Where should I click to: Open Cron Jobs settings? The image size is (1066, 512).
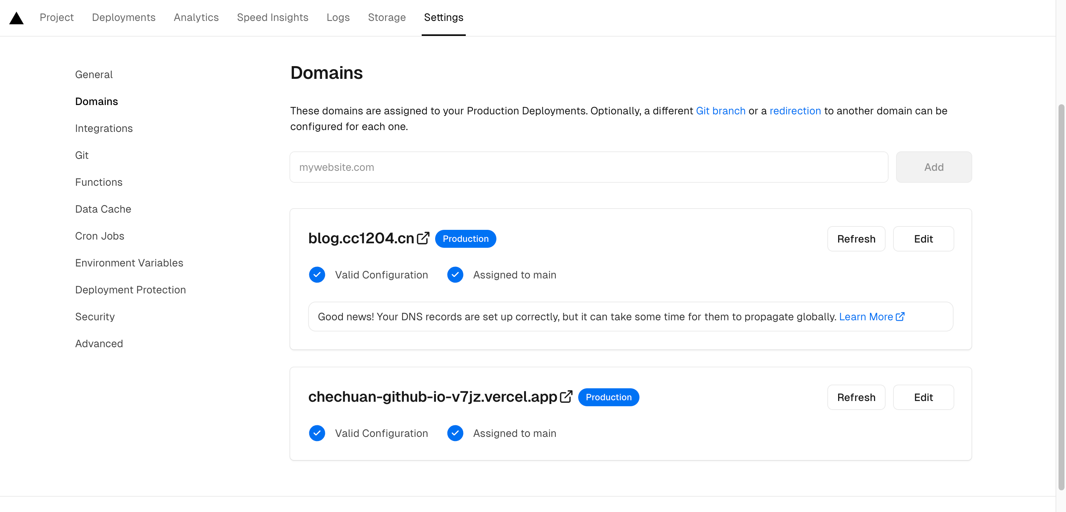[100, 236]
